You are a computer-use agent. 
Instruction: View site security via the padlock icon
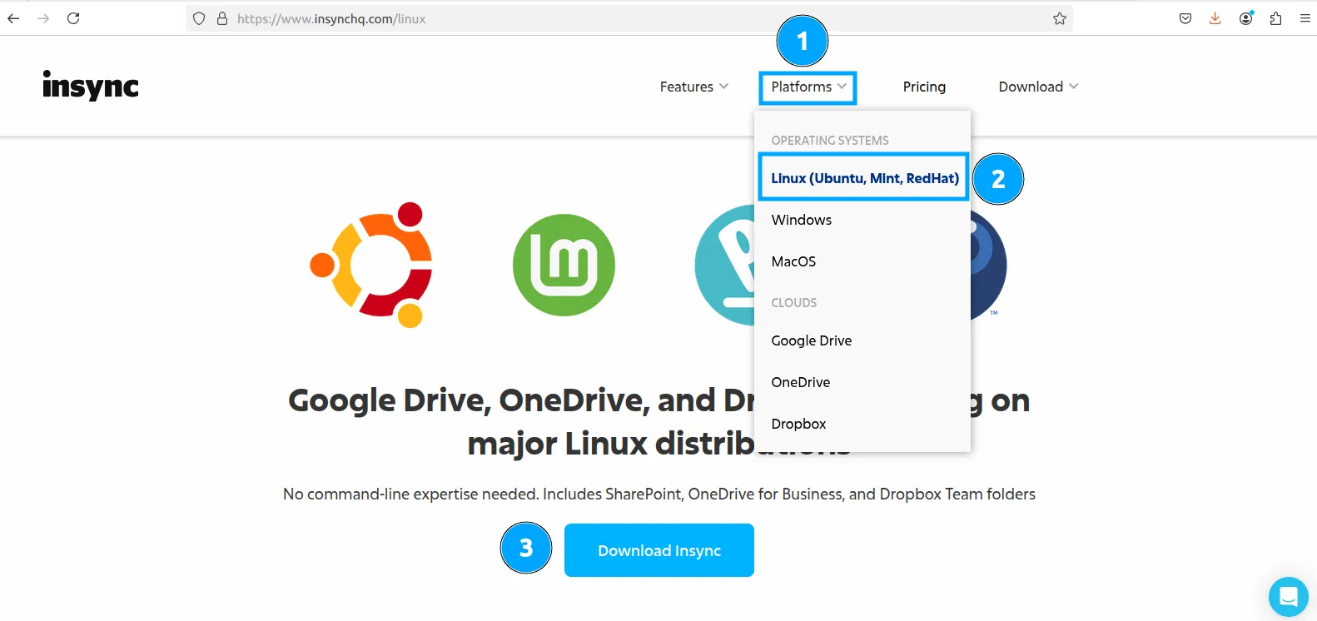[x=222, y=18]
